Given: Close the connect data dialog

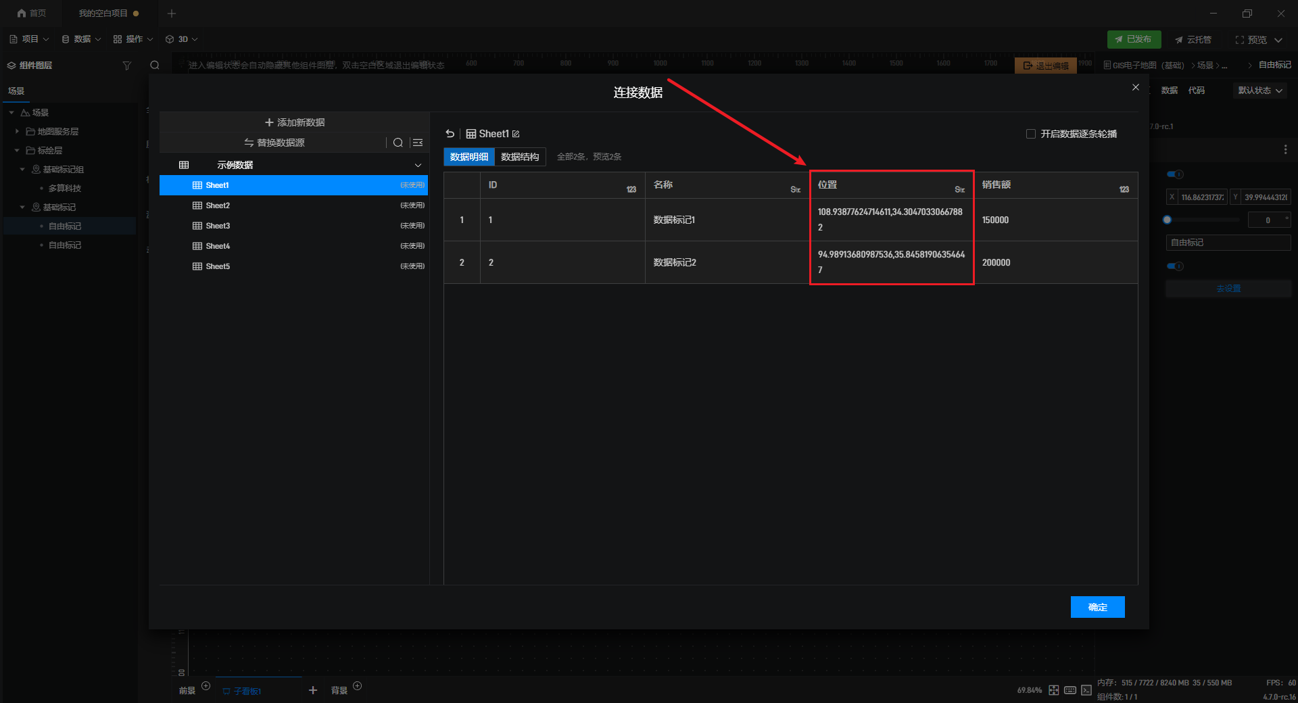Looking at the screenshot, I should (x=1136, y=87).
